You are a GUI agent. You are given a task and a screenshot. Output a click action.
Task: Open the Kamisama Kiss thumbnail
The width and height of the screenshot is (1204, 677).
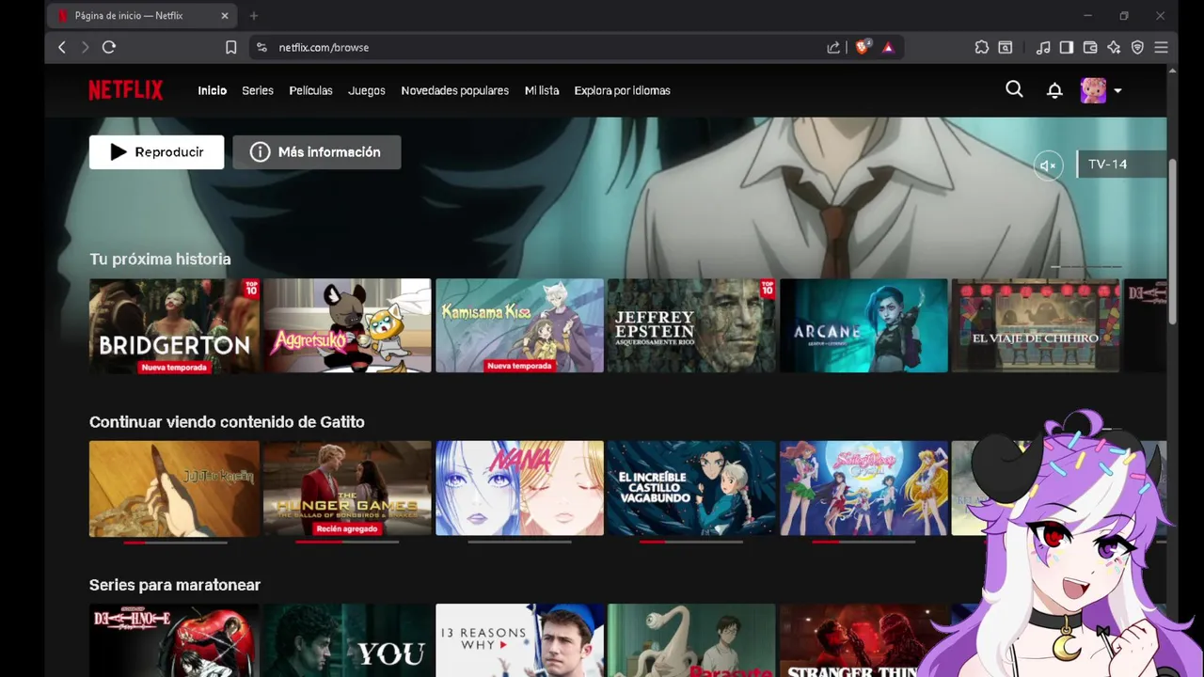pos(519,325)
